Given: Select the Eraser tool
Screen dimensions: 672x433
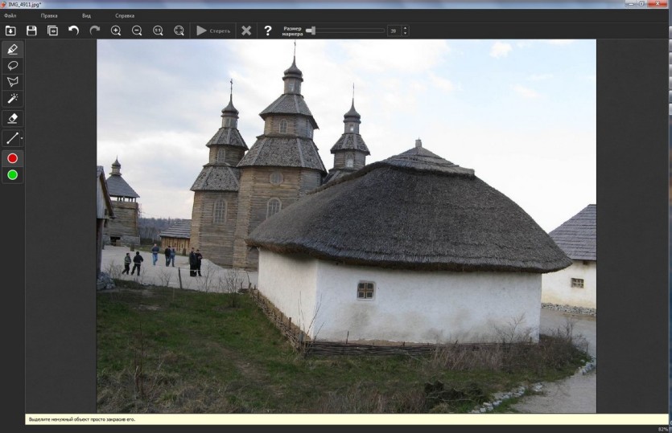Looking at the screenshot, I should point(12,118).
